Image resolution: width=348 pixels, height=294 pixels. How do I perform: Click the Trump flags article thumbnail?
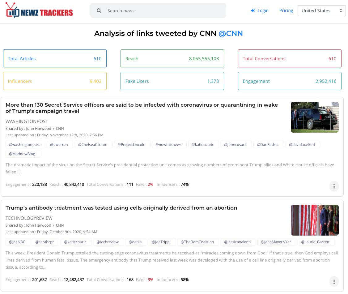pyautogui.click(x=315, y=220)
